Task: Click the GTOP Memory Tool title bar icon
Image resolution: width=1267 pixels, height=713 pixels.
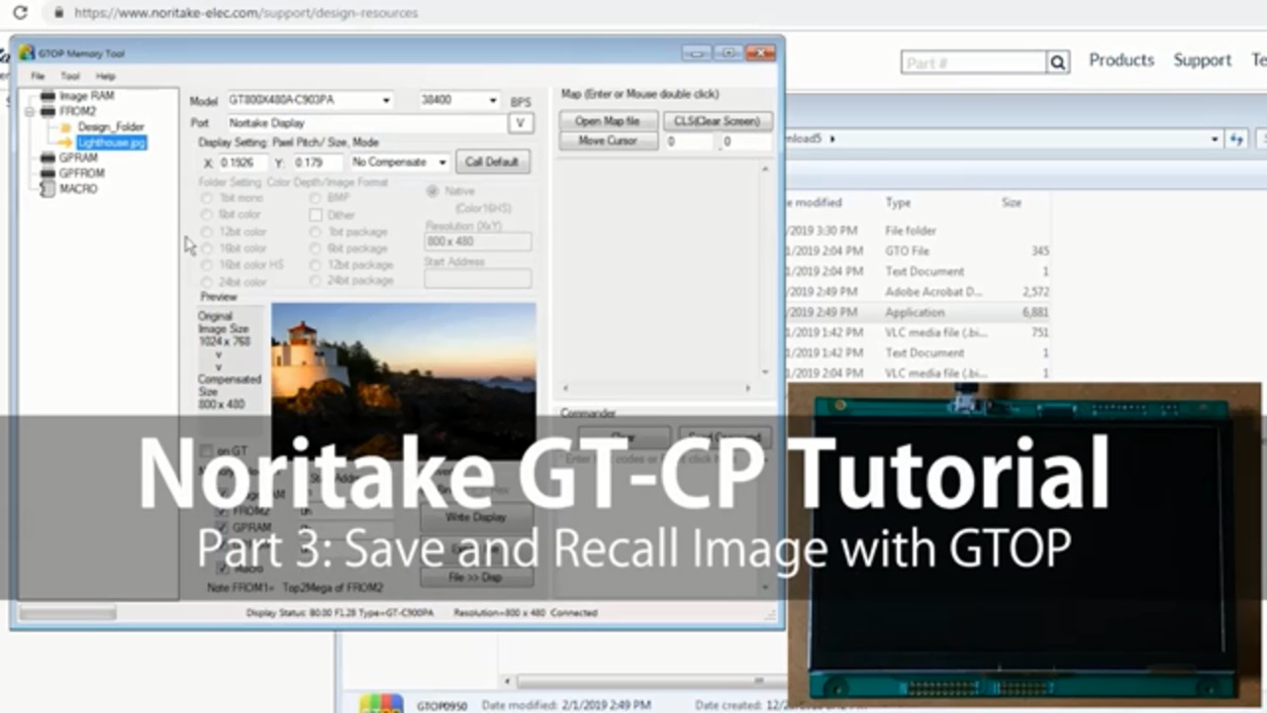Action: point(26,52)
